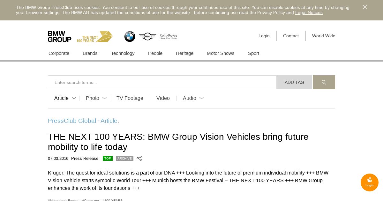This screenshot has height=201, width=383.
Task: Select the Article media tab
Action: (x=61, y=98)
